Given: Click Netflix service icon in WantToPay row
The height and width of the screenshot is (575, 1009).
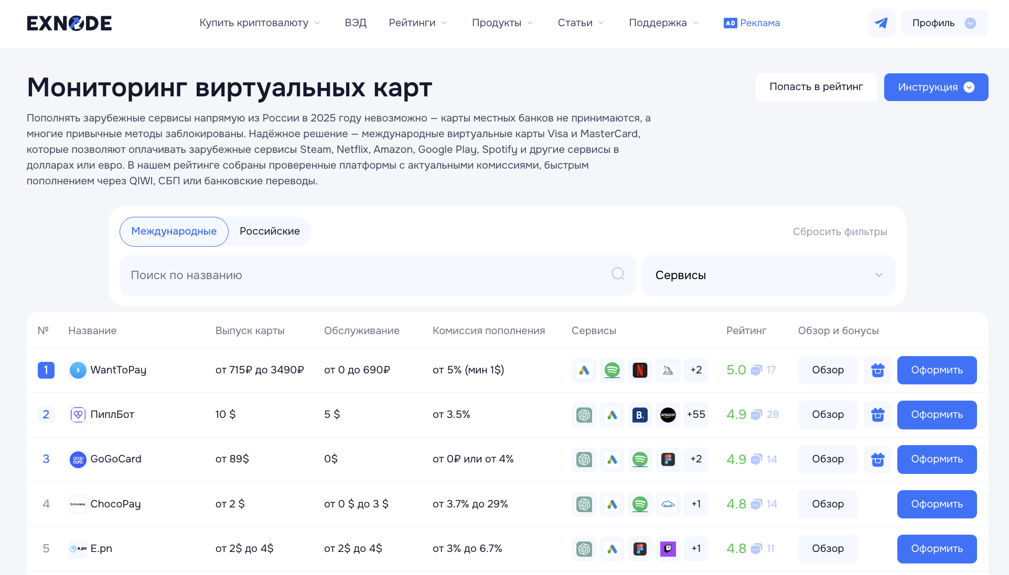Looking at the screenshot, I should 640,370.
